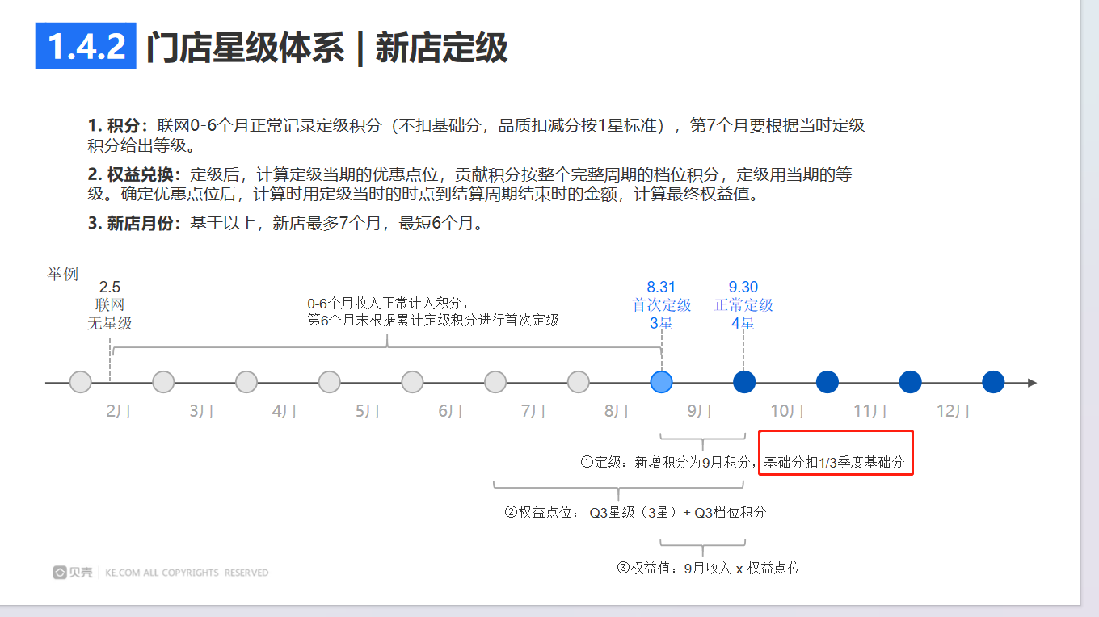
Task: Click the 联网 无星级 label under 2.5
Action: [x=110, y=314]
